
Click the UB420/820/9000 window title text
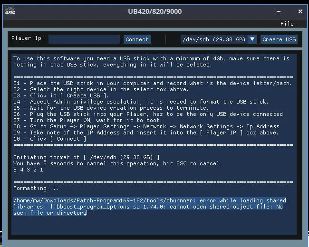(x=154, y=11)
